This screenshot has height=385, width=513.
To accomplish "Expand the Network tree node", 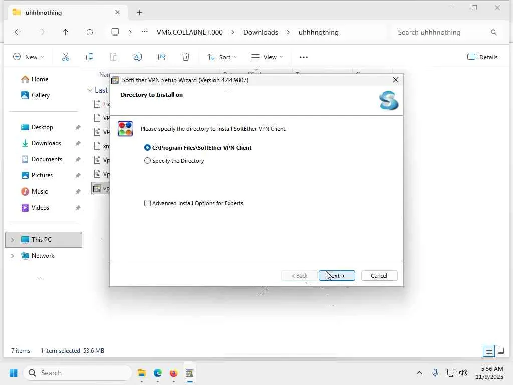I will [13, 256].
